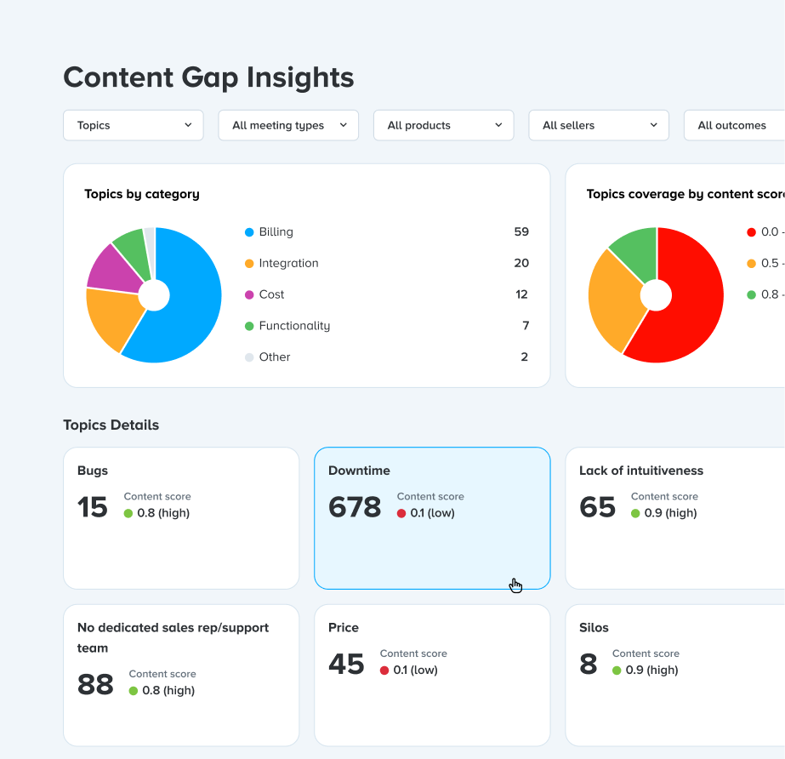Image resolution: width=785 pixels, height=759 pixels.
Task: Expand the All meeting types dropdown
Action: tap(288, 125)
